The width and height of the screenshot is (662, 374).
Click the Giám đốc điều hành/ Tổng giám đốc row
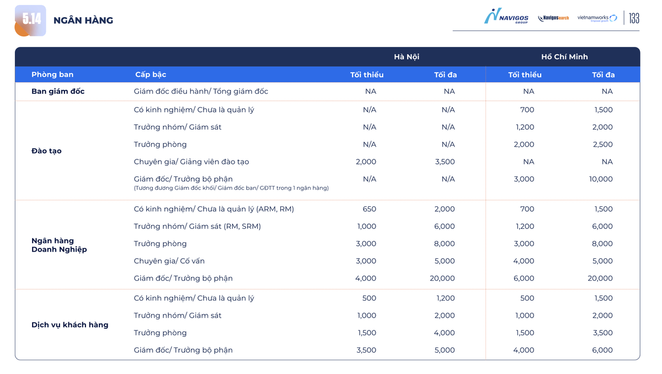click(x=201, y=92)
